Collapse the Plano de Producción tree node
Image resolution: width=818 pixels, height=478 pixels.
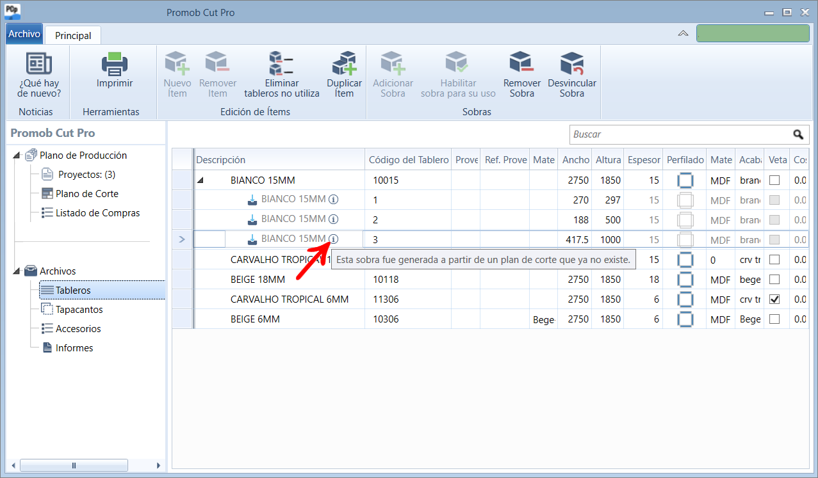16,155
